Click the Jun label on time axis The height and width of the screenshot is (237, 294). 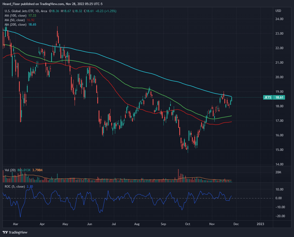tap(89, 224)
